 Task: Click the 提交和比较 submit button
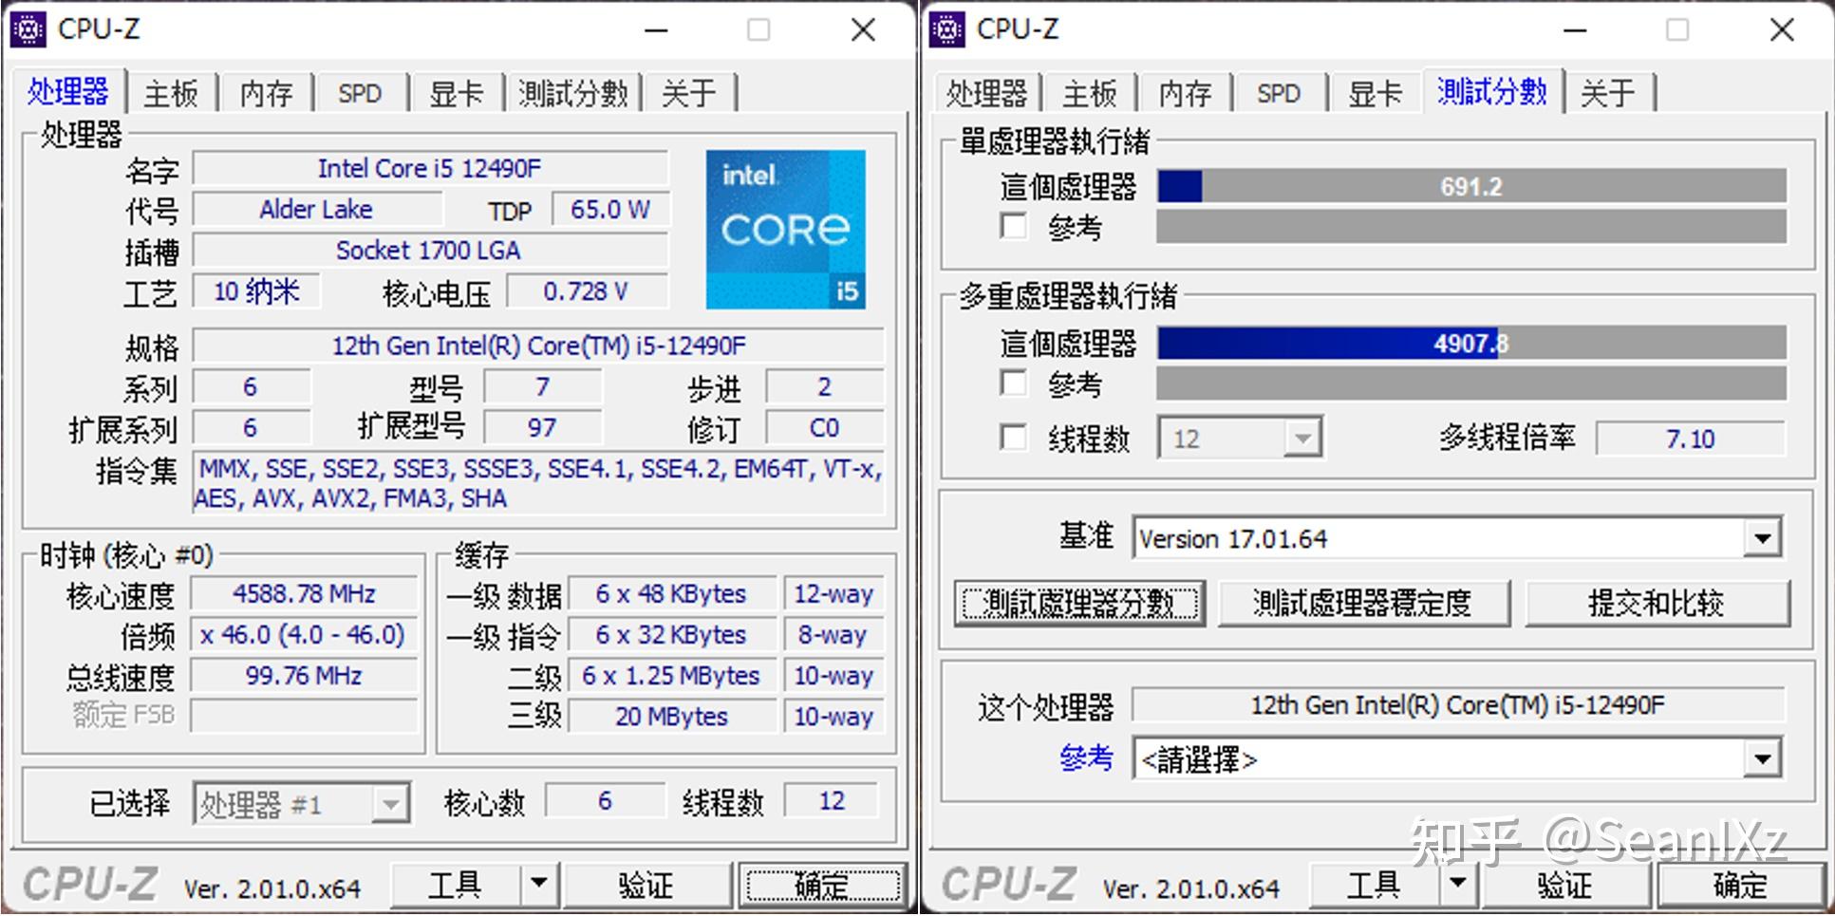pyautogui.click(x=1658, y=603)
